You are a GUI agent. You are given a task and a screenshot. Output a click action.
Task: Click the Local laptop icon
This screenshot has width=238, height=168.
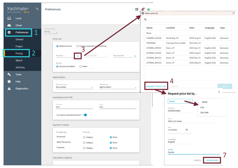tap(9, 18)
